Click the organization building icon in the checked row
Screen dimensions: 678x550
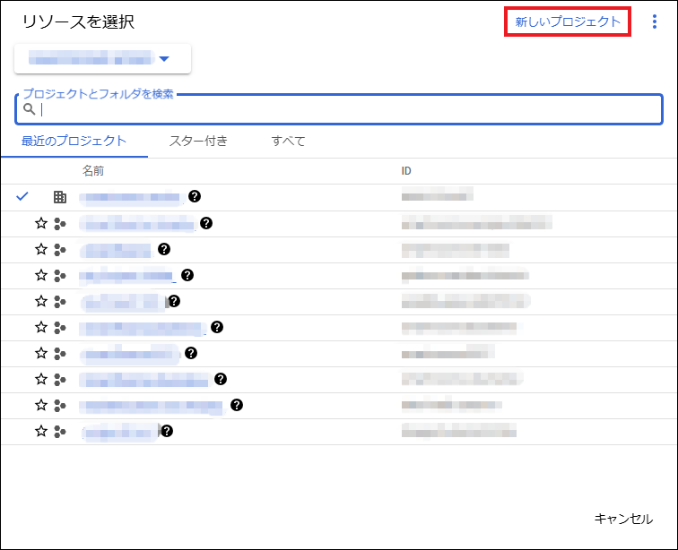pos(60,197)
